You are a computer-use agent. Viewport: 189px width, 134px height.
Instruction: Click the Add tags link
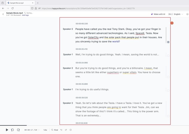[x=25, y=15]
